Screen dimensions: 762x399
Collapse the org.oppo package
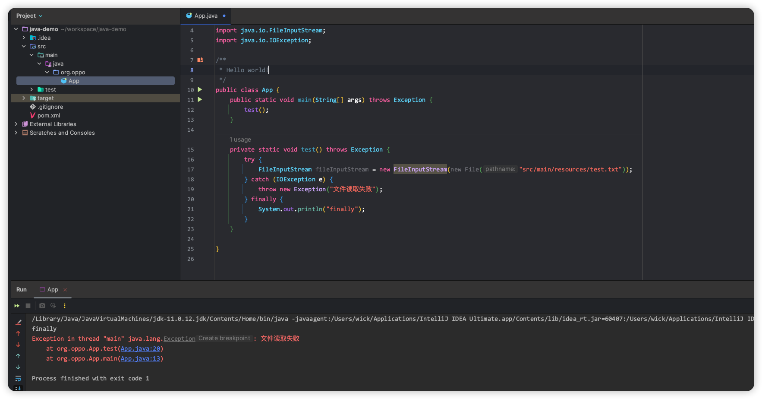47,72
